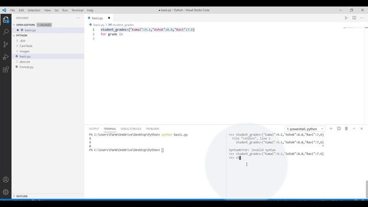Open the File menu
This screenshot has width=368, height=207.
click(x=13, y=10)
